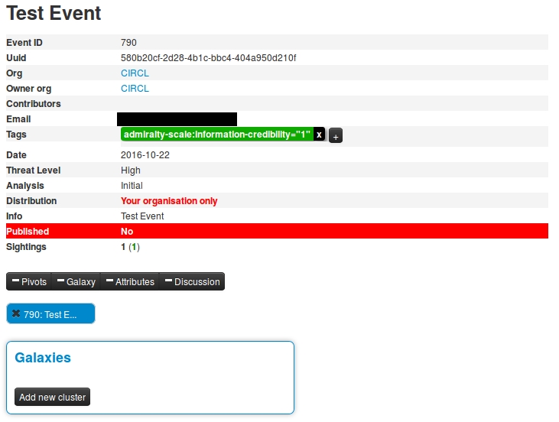Toggle the Discussion section
The height and width of the screenshot is (422, 559).
(x=192, y=282)
